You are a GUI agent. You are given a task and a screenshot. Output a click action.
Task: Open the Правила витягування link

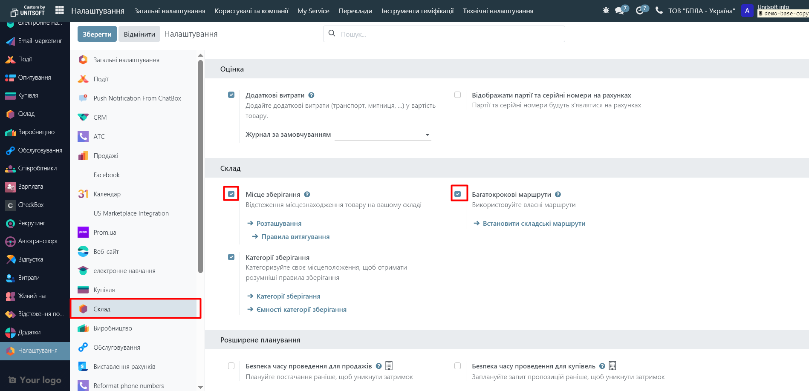[x=295, y=237]
